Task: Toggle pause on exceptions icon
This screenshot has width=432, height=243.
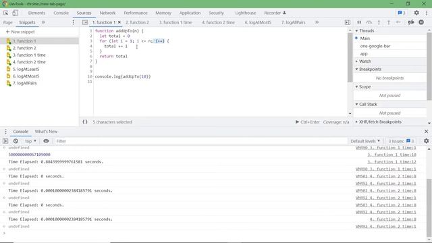Action: (421, 22)
